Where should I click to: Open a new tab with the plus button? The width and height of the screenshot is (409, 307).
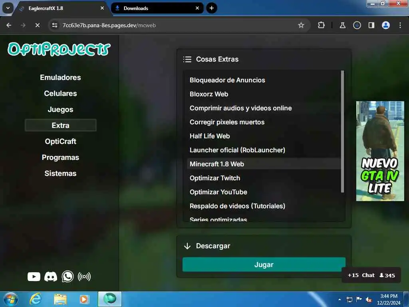pos(212,8)
